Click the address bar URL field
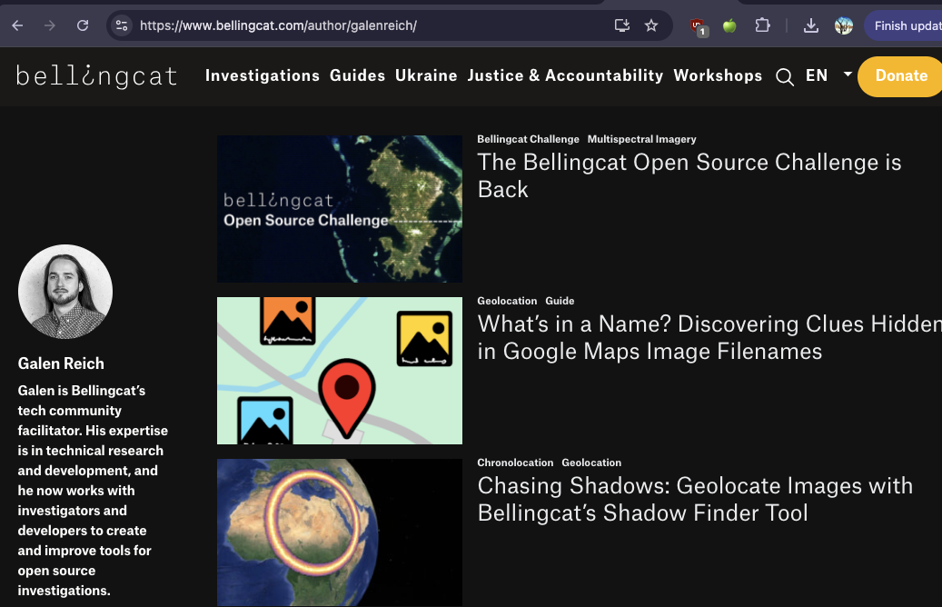Viewport: 942px width, 607px height. 363,25
